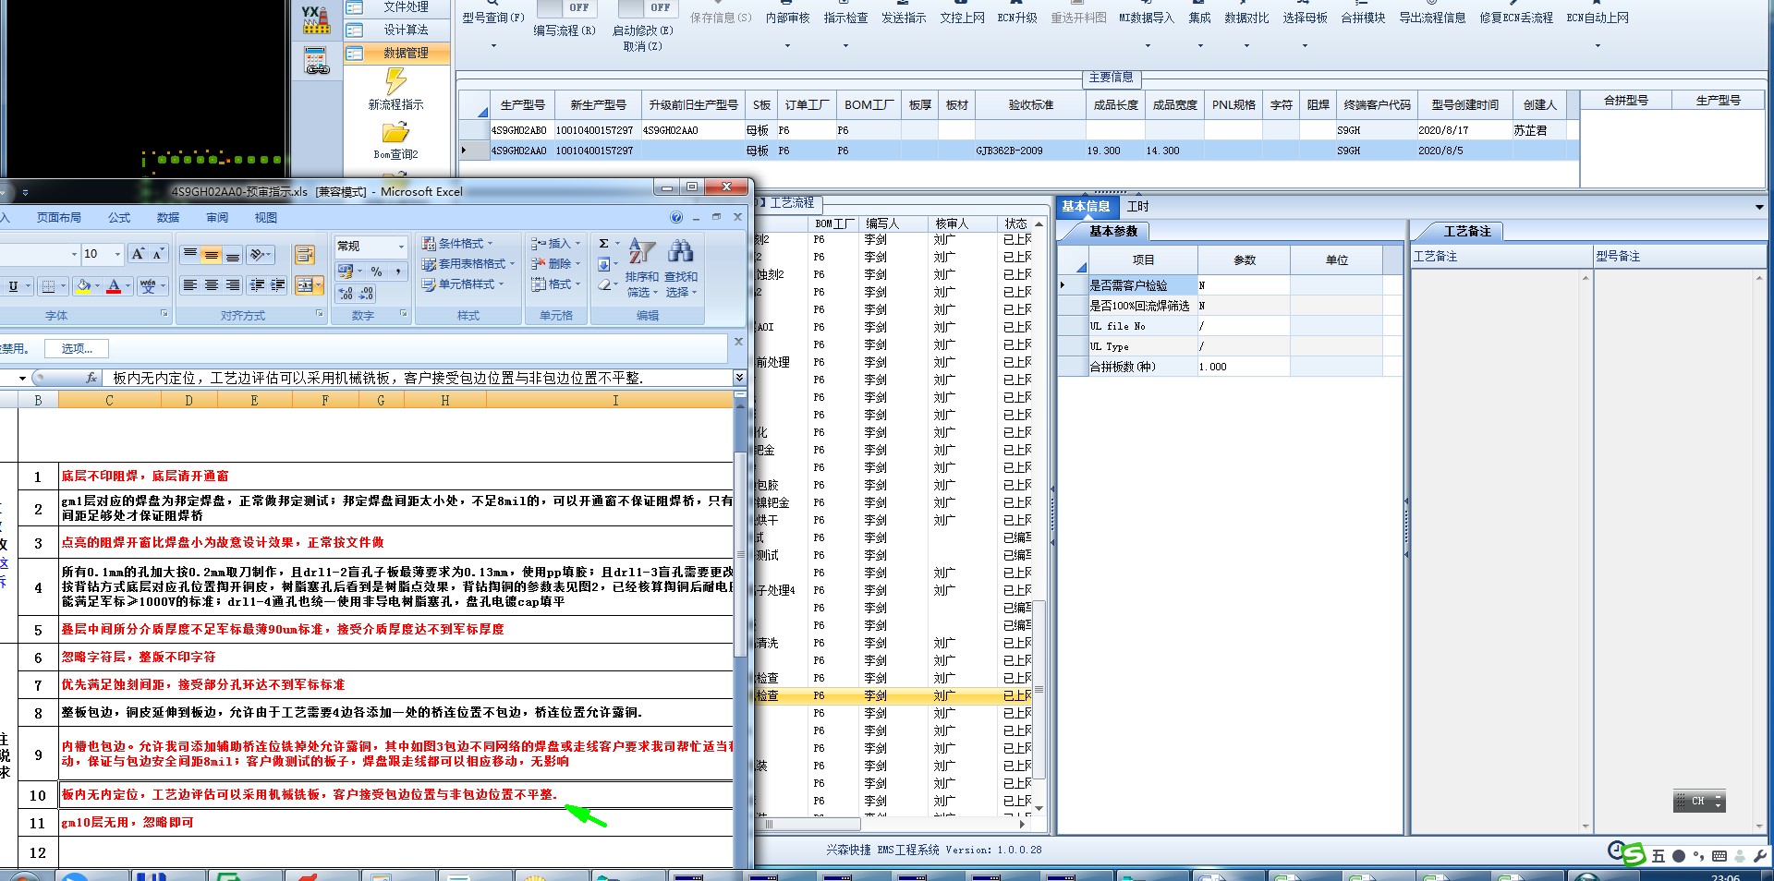Image resolution: width=1774 pixels, height=881 pixels.
Task: Click ECN升级 toolbar button
Action: pos(1017,18)
